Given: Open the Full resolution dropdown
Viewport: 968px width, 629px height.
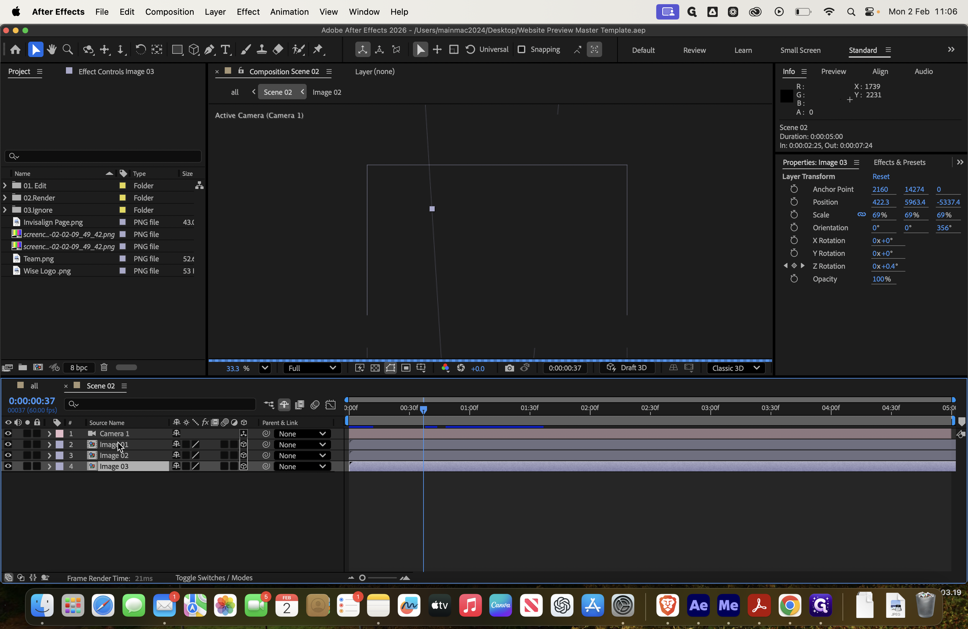Looking at the screenshot, I should click(x=312, y=368).
